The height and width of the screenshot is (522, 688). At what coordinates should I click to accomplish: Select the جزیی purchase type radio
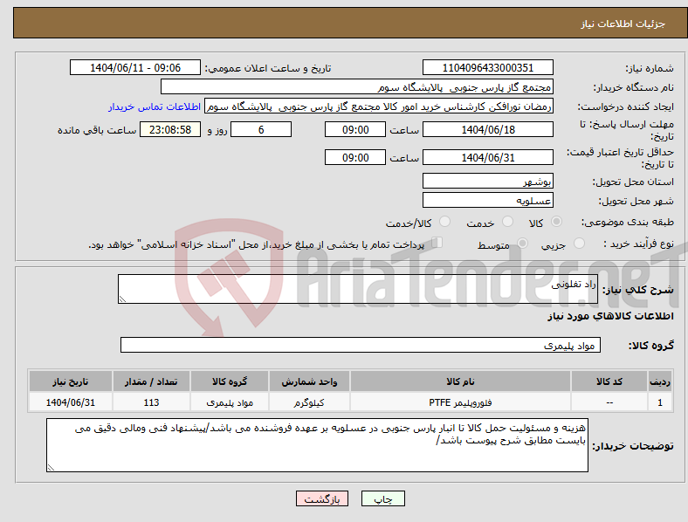point(579,243)
